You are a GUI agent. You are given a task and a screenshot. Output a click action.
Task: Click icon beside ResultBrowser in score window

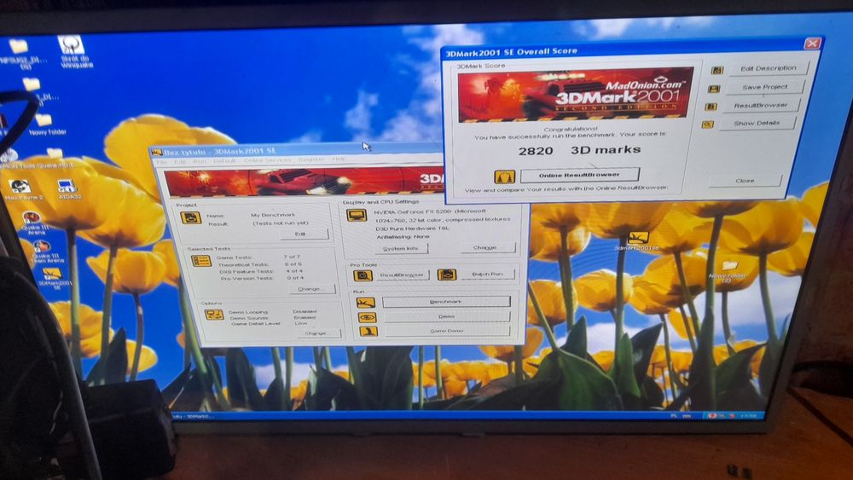(x=711, y=107)
